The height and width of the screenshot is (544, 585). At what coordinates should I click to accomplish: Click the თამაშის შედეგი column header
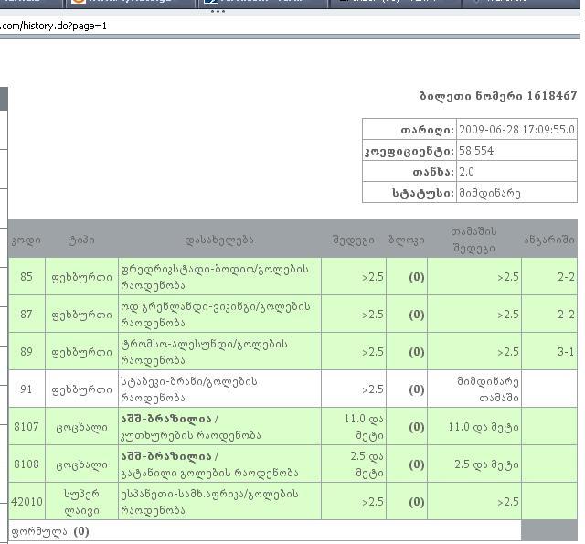473,240
